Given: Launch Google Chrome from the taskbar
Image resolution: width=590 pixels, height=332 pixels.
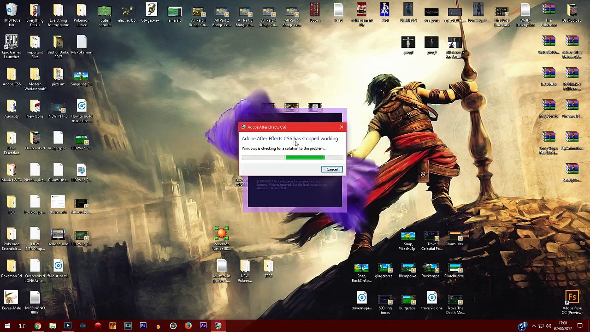Looking at the screenshot, I should point(37,326).
